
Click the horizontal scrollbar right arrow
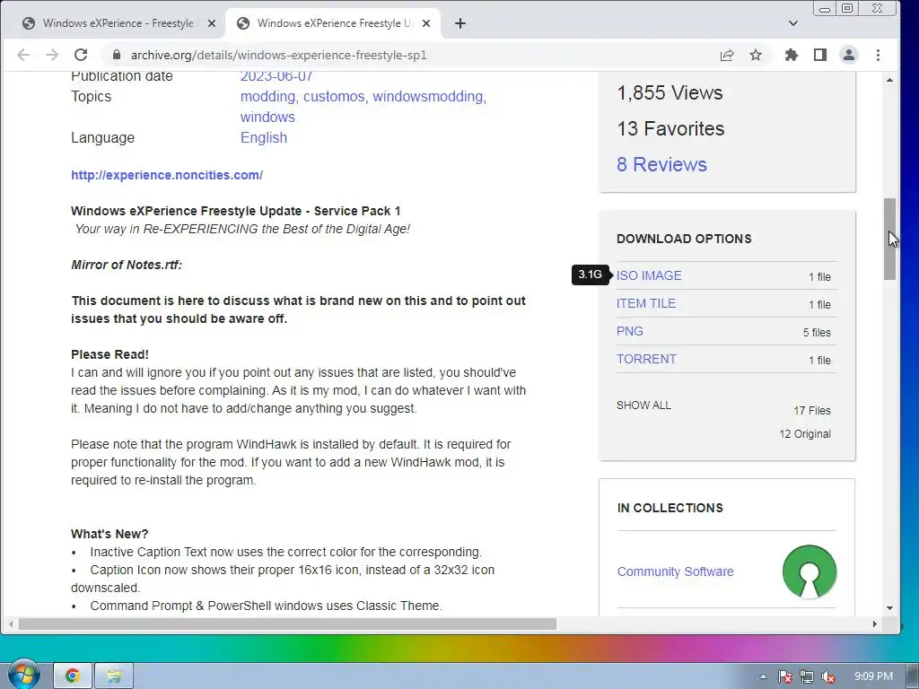click(x=874, y=624)
